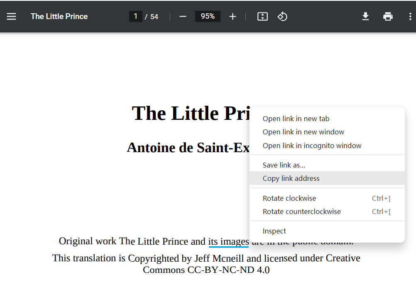Zoom out of the page
The image size is (416, 294).
(183, 16)
